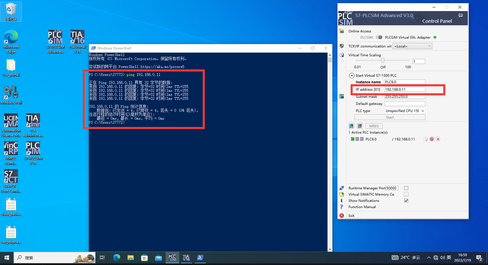Select the TIA_portal folder on the desktop

[11, 68]
